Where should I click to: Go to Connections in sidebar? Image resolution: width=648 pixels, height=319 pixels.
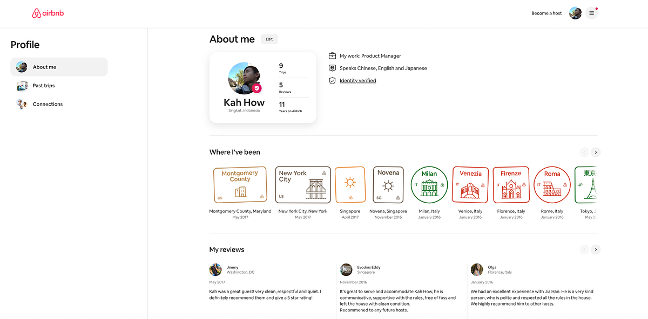pos(59,104)
